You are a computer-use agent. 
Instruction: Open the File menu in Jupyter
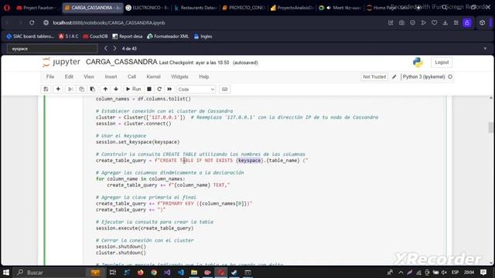pos(50,76)
